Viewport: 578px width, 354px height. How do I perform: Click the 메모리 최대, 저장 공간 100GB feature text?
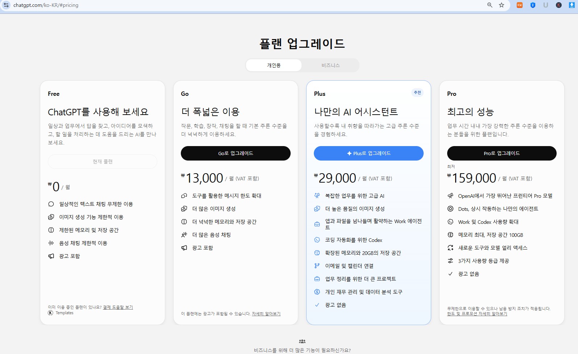coord(491,235)
